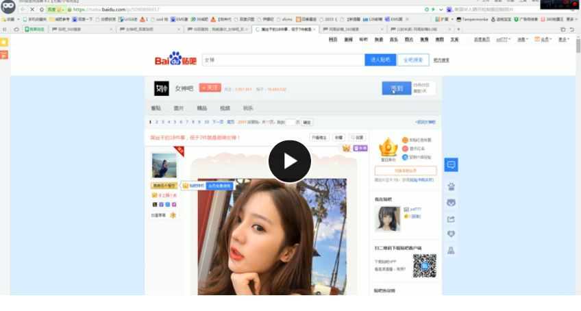Expand the bookmarks bar overflow chevron

407,19
